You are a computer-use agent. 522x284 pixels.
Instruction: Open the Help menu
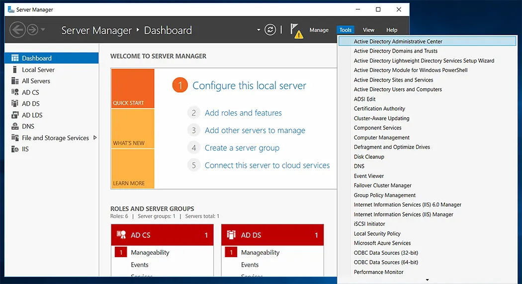(x=392, y=30)
